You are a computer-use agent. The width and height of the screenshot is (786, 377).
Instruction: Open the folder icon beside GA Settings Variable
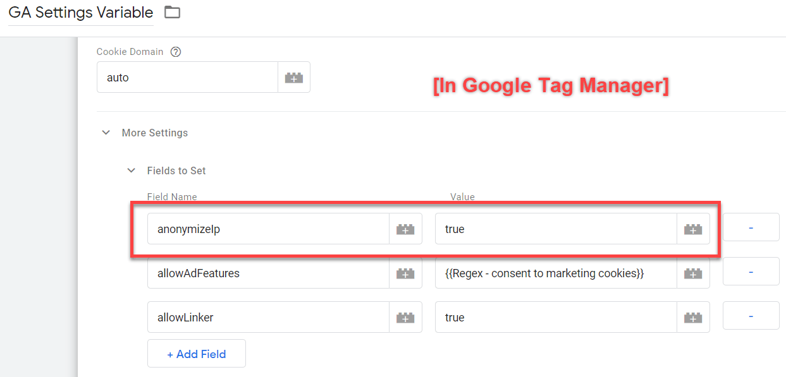click(x=172, y=12)
